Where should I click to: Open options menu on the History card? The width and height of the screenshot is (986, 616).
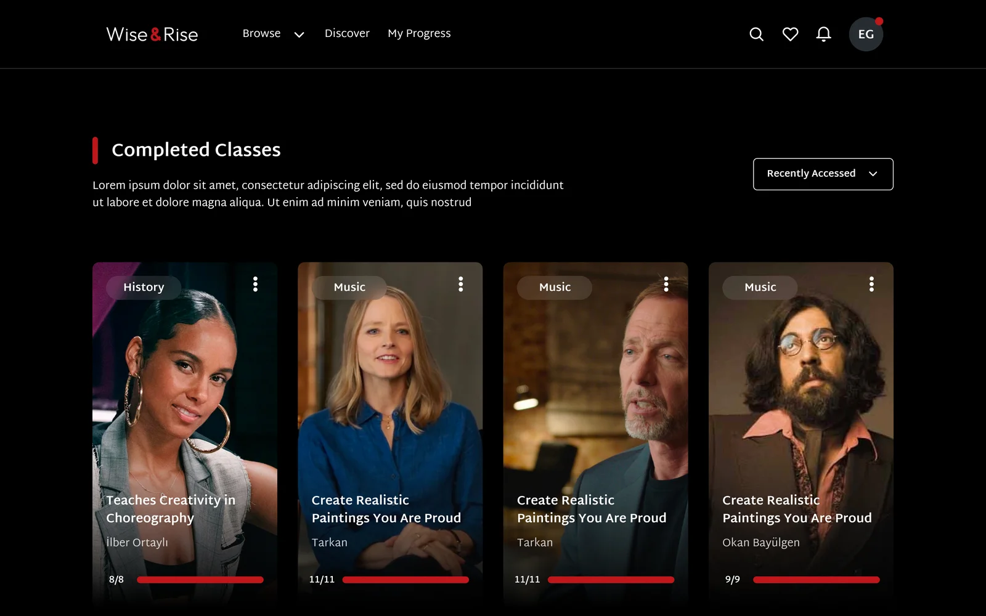click(255, 284)
